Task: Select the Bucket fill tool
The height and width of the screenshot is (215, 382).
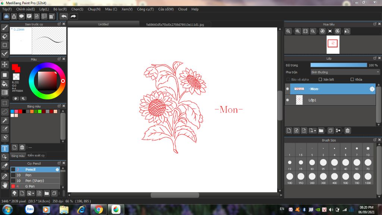Action: click(x=4, y=84)
